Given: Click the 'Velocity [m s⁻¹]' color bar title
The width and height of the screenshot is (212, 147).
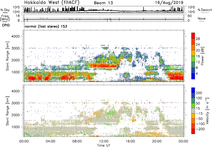Looking at the screenshot, I should click(207, 111).
